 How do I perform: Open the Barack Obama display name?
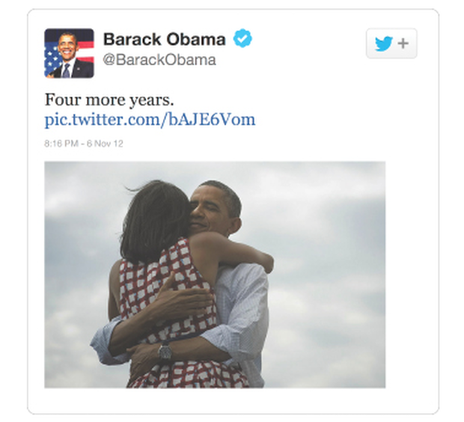164,40
